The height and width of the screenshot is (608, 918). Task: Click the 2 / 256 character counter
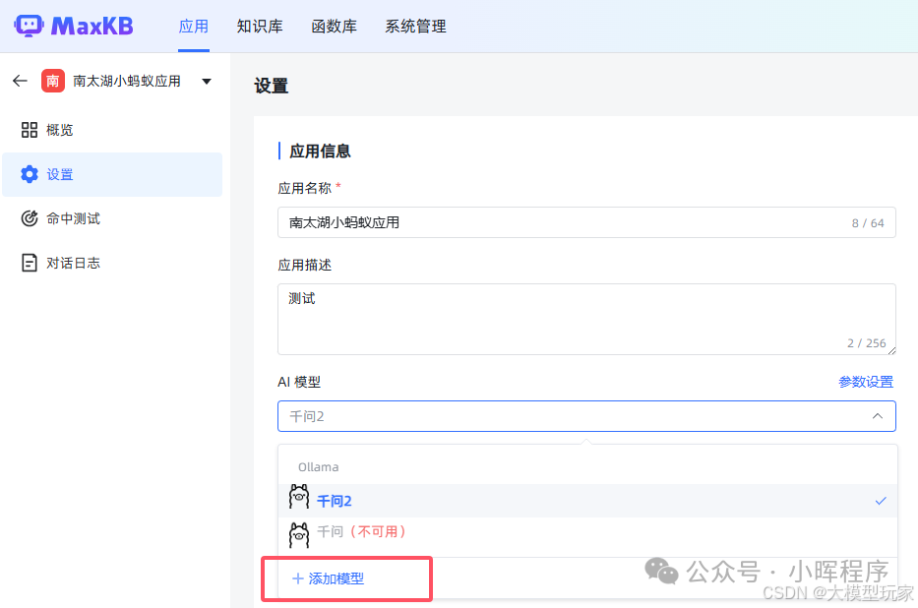click(867, 343)
